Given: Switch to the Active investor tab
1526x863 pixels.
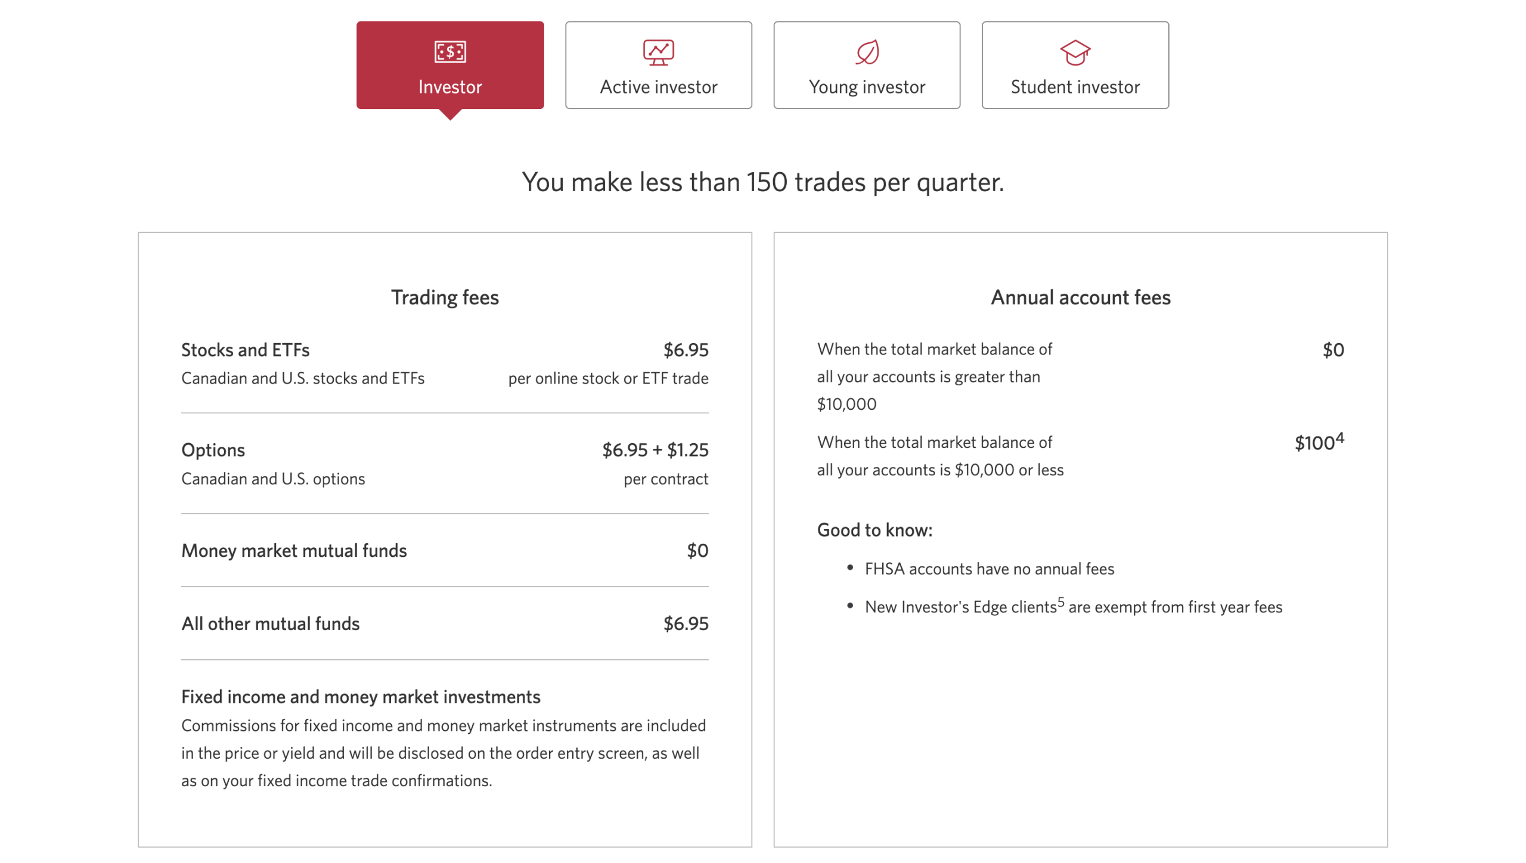Looking at the screenshot, I should (x=658, y=86).
